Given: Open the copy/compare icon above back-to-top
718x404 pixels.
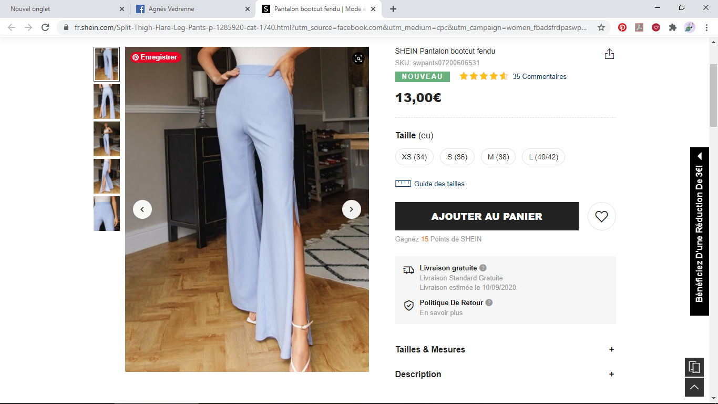Looking at the screenshot, I should 694,367.
